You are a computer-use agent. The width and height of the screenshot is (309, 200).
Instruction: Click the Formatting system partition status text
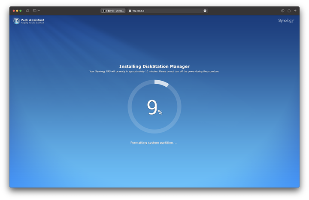coord(153,142)
